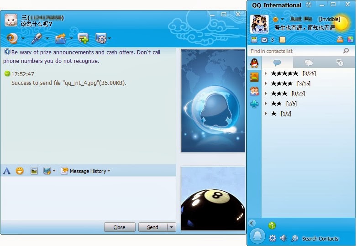
Task: Click the 8-ball picture in chat window
Action: pyautogui.click(x=213, y=199)
